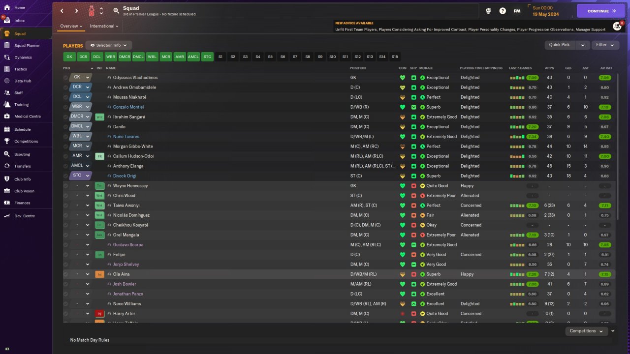This screenshot has width=630, height=354.
Task: Open the STC position dropdown for Divock Origi
Action: coord(81,176)
